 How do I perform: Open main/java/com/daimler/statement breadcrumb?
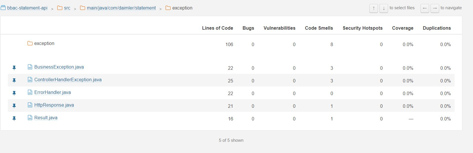(121, 8)
